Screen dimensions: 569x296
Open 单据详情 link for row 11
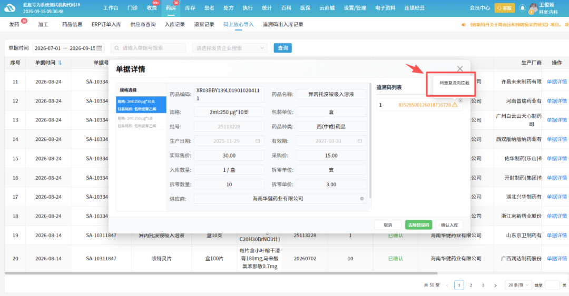click(x=557, y=82)
